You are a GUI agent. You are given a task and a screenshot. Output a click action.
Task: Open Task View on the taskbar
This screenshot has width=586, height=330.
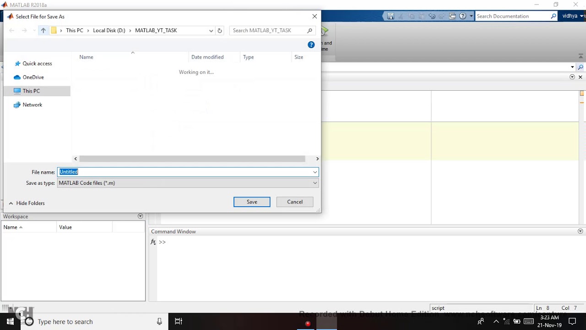tap(179, 322)
